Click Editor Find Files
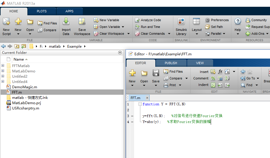This screenshot has width=270, height=158. (173, 71)
